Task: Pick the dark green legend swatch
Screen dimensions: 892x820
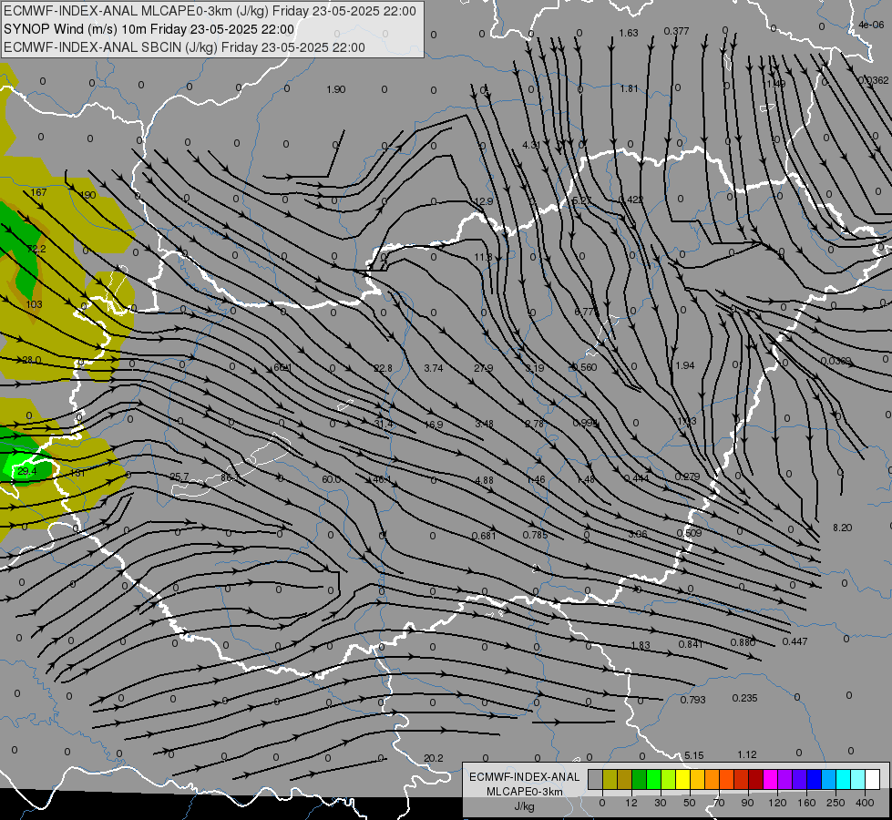Action: click(640, 780)
